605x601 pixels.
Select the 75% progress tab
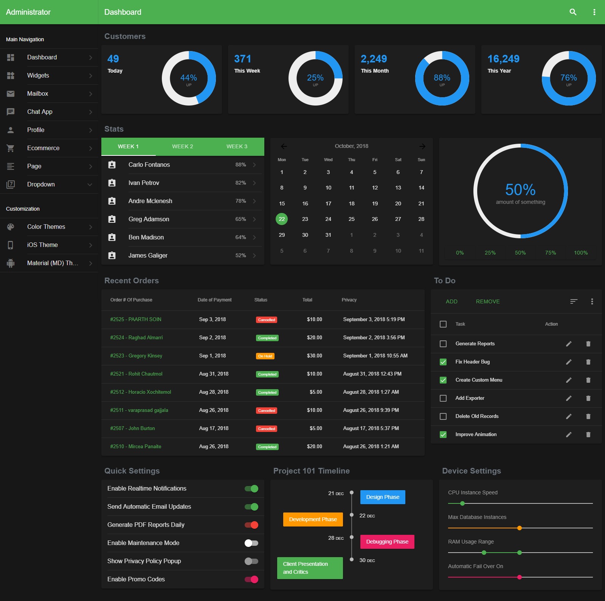pos(550,253)
